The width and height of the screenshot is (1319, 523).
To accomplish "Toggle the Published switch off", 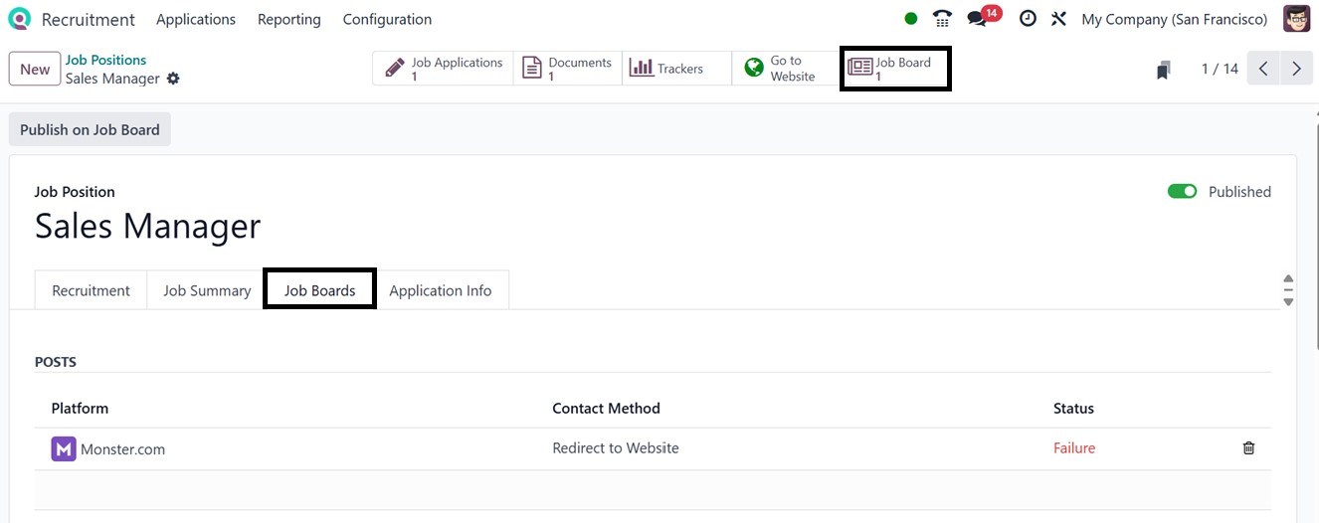I will (x=1182, y=192).
